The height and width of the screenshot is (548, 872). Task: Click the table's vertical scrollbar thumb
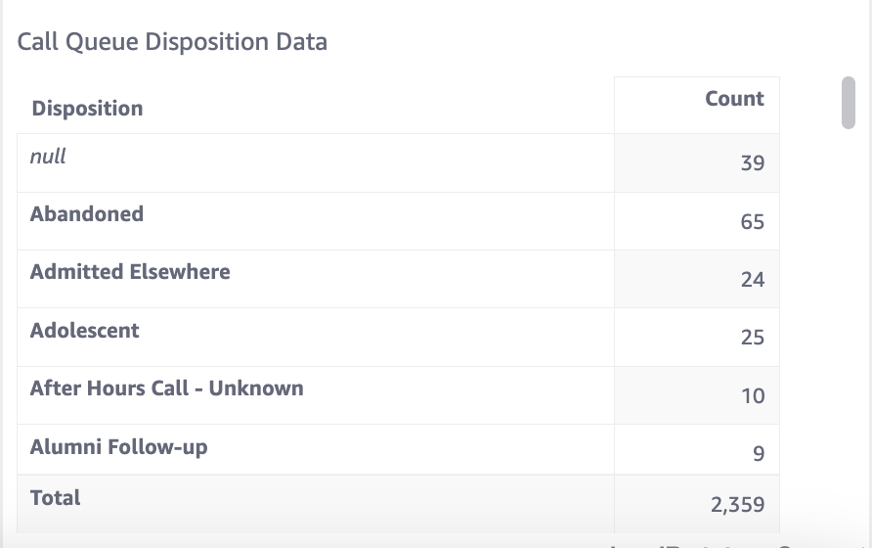(848, 102)
